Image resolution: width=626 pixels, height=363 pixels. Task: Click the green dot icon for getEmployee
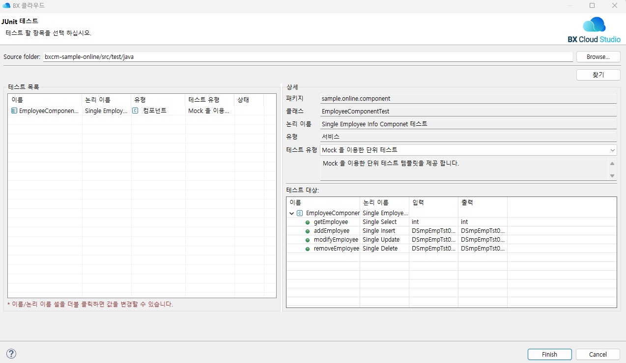tap(308, 223)
